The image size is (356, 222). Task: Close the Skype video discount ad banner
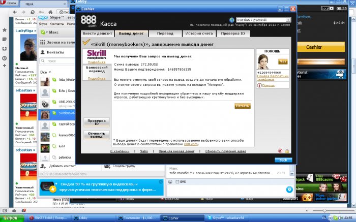click(x=161, y=182)
